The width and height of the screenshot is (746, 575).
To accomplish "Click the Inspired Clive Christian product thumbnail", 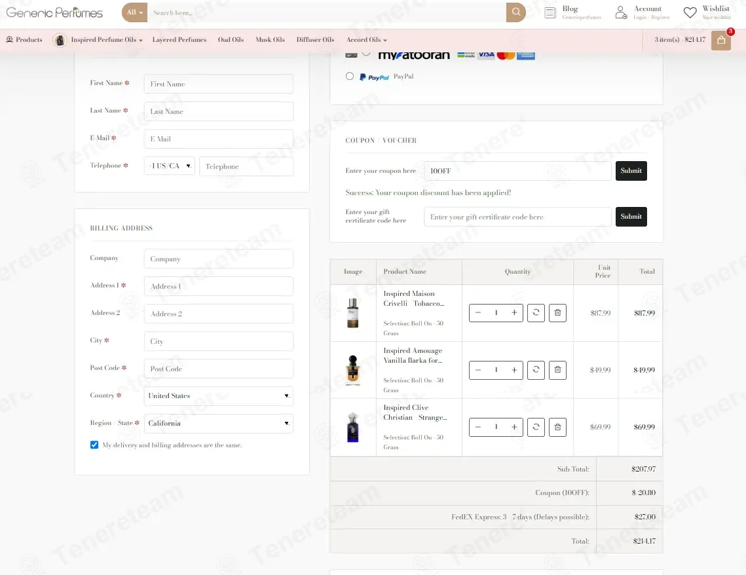I will (x=352, y=427).
